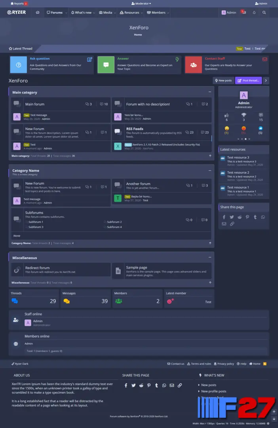
Task: Click the Ask question edit icon
Action: [89, 59]
